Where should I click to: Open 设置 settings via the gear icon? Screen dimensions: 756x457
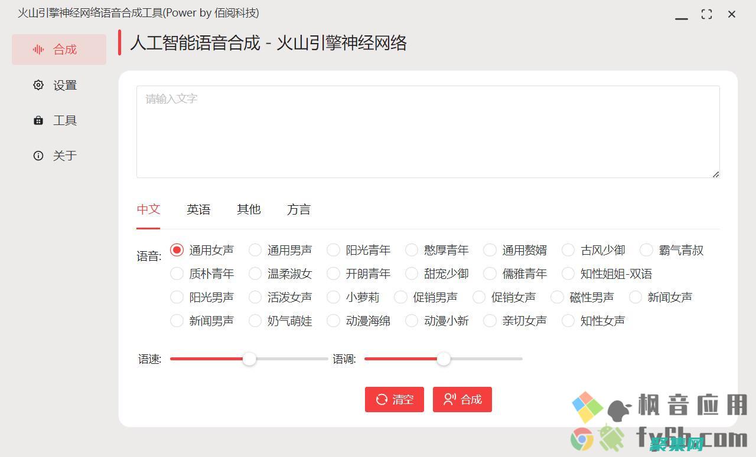click(x=38, y=85)
